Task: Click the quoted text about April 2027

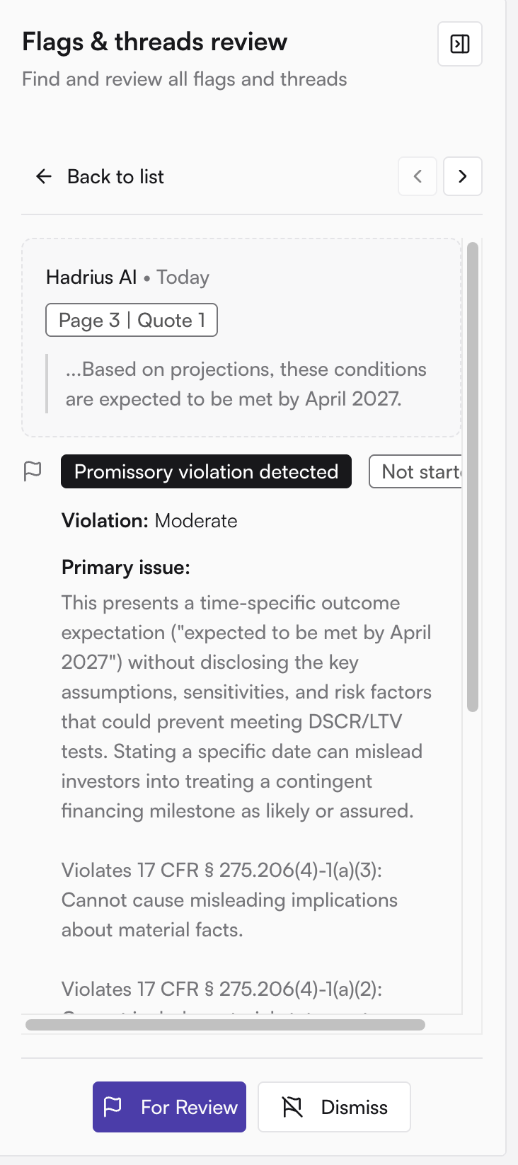Action: (x=246, y=384)
